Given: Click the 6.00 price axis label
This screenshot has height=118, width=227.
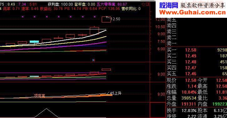Looking at the screenshot, I should [161, 49].
